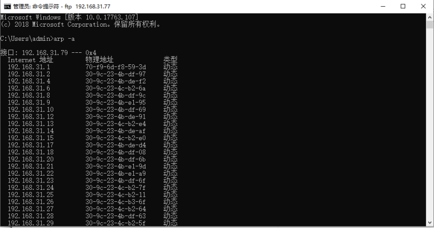Click IP address 192.168.31.15 entry

31,138
